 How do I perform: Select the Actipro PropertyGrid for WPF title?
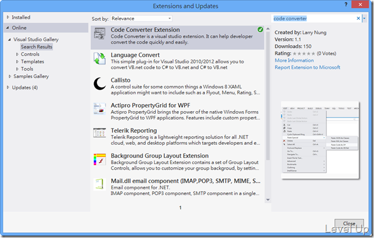click(150, 105)
